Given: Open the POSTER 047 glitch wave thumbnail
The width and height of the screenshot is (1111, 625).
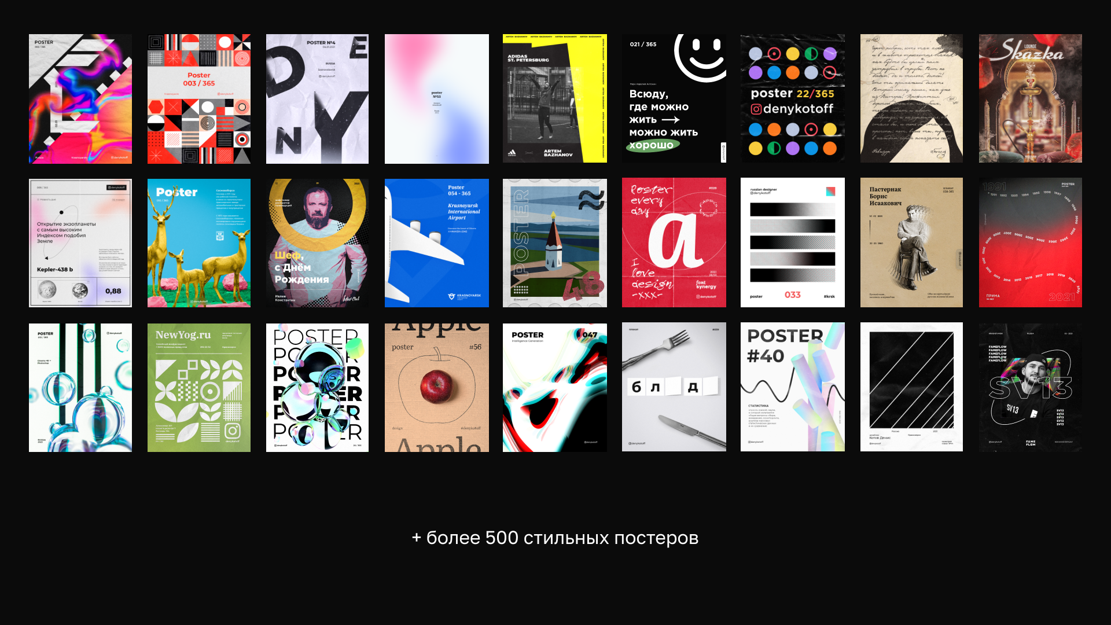Looking at the screenshot, I should coord(554,388).
